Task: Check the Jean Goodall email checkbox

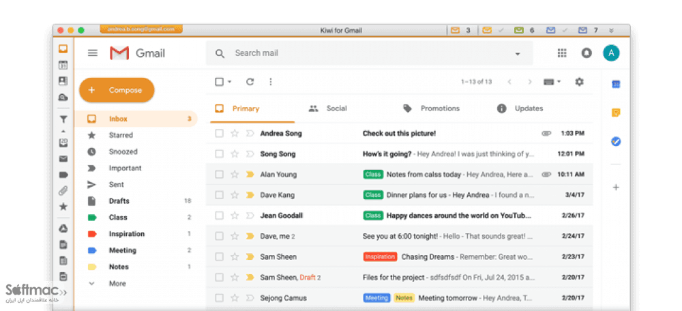Action: (219, 216)
